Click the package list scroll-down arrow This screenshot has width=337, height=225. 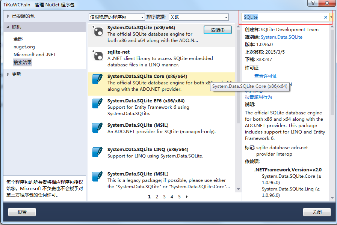click(238, 189)
